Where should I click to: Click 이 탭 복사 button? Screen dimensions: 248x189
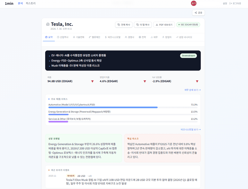click(143, 25)
